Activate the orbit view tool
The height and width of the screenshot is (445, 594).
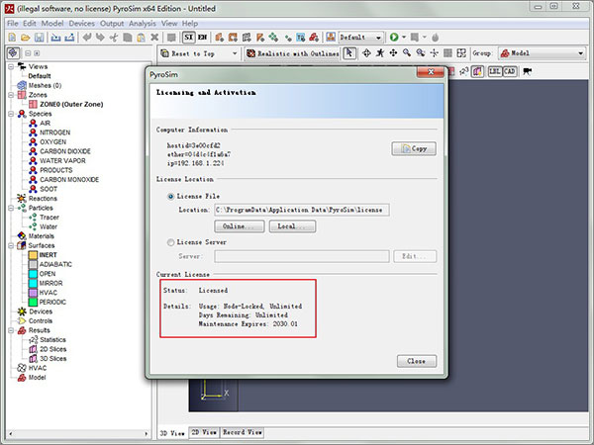(x=366, y=53)
